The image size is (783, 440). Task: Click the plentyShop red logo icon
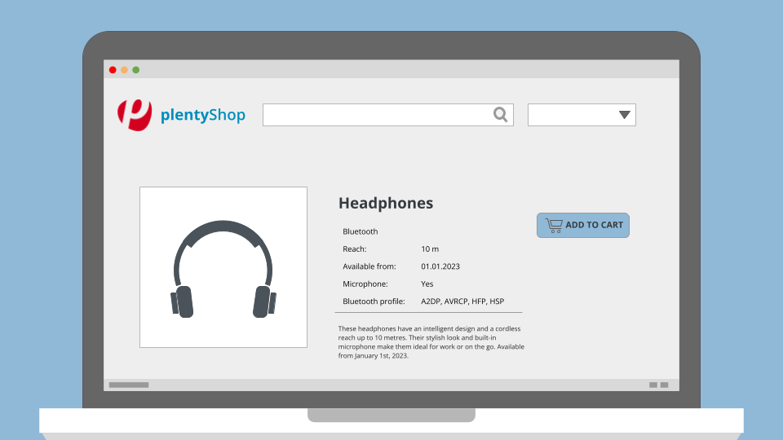coord(135,115)
